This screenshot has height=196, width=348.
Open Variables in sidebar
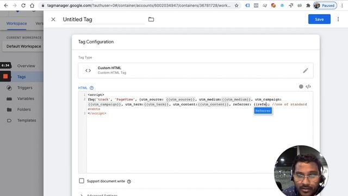pos(26,99)
